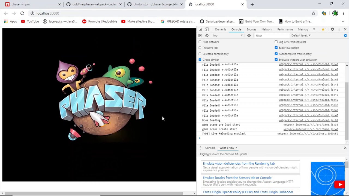Bookmark this page with the star icon
Image resolution: width=349 pixels, height=196 pixels.
[x=314, y=13]
